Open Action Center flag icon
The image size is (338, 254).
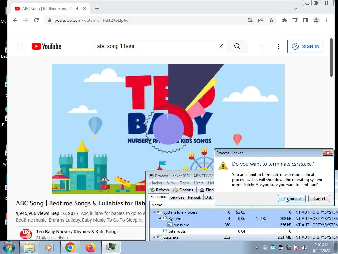pyautogui.click(x=297, y=248)
